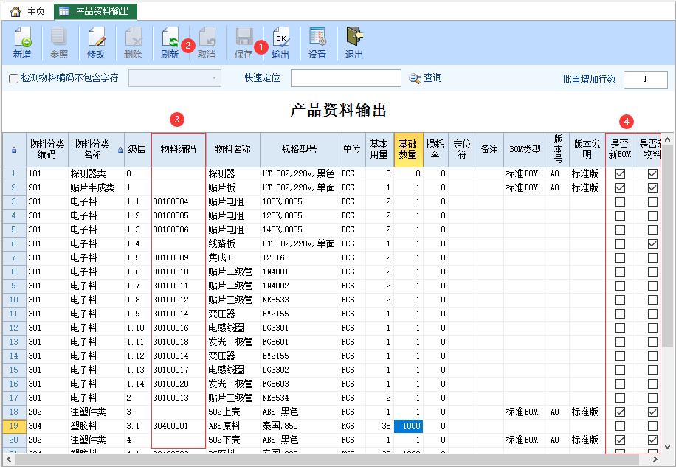676x467 pixels.
Task: Click the 损耗率 column header
Action: 435,150
